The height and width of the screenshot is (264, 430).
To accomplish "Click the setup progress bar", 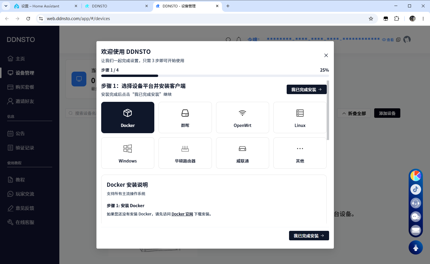I will (215, 76).
